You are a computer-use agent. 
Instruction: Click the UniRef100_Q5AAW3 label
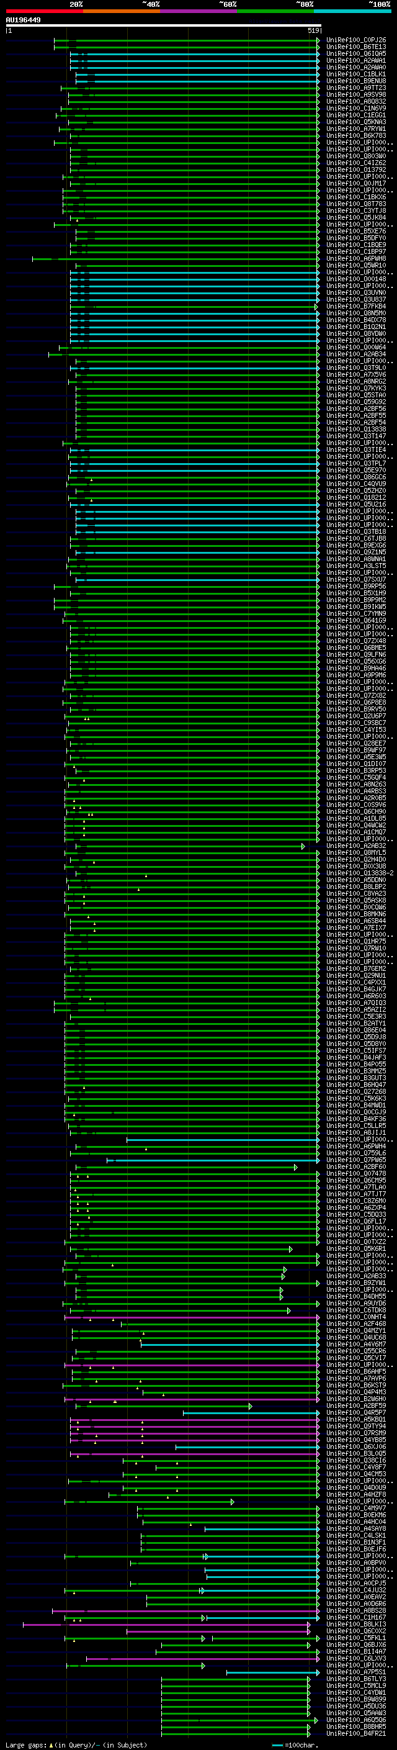[x=355, y=1713]
